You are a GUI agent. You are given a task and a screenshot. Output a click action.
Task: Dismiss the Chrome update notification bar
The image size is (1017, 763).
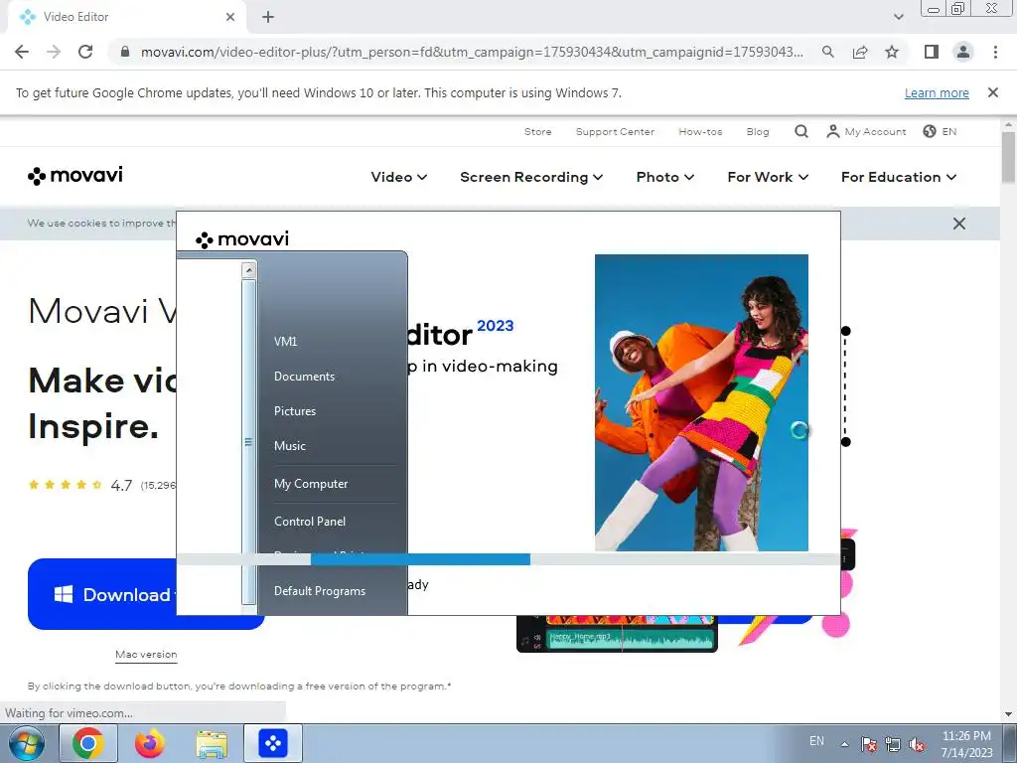coord(992,92)
